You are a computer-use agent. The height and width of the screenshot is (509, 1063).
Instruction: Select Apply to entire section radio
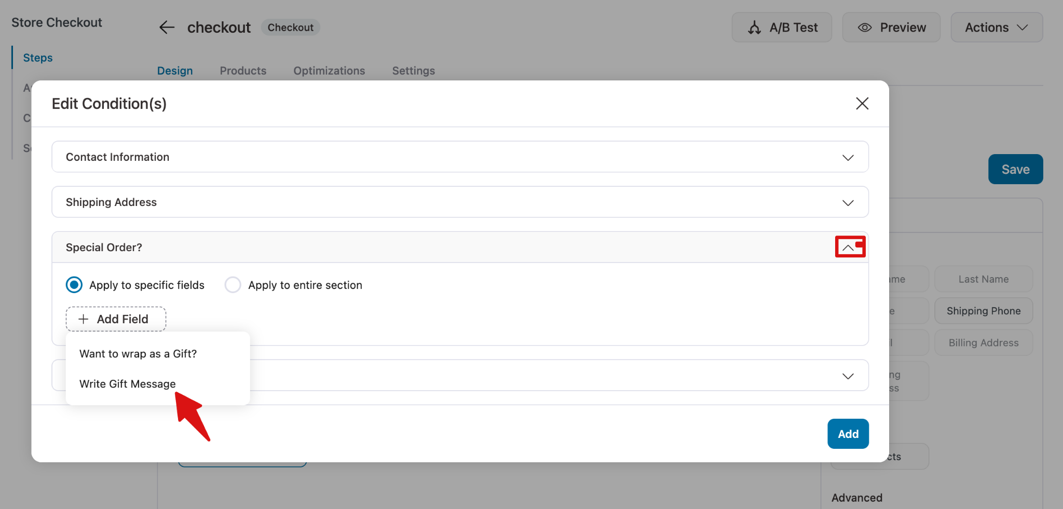click(233, 285)
